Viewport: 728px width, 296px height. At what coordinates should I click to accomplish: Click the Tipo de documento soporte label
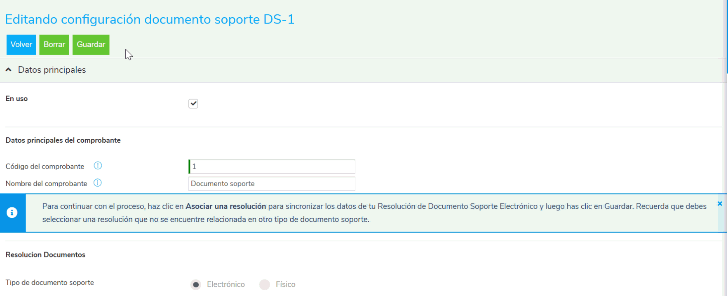click(49, 282)
